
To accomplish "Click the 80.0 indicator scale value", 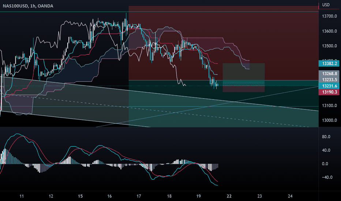I will [x=326, y=137].
